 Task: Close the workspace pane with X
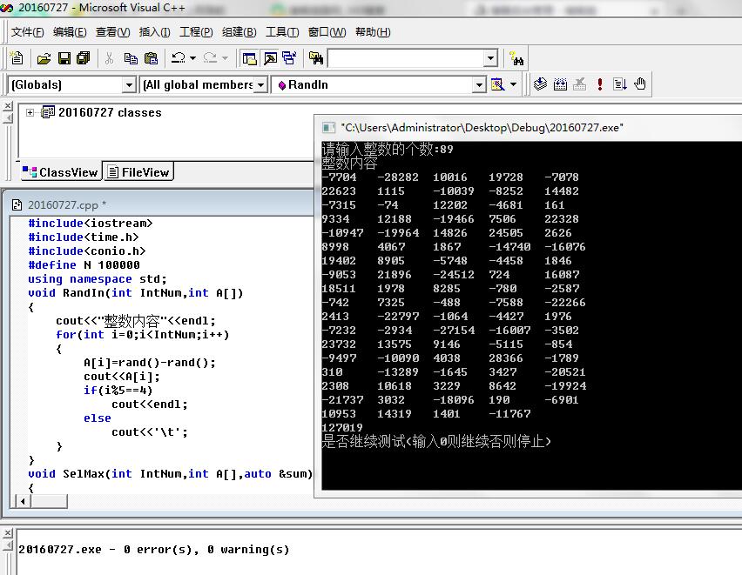tap(8, 106)
